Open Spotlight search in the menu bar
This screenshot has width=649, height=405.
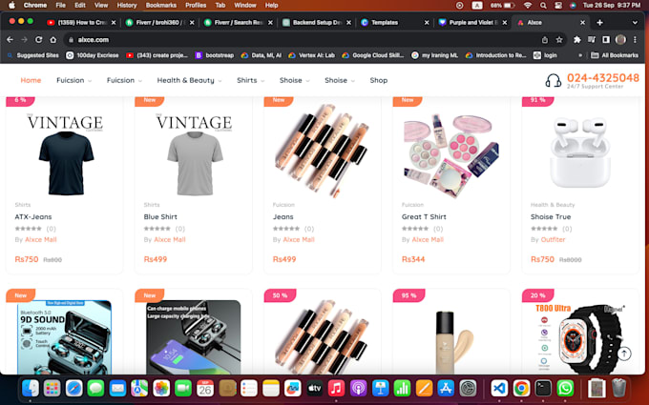(543, 6)
